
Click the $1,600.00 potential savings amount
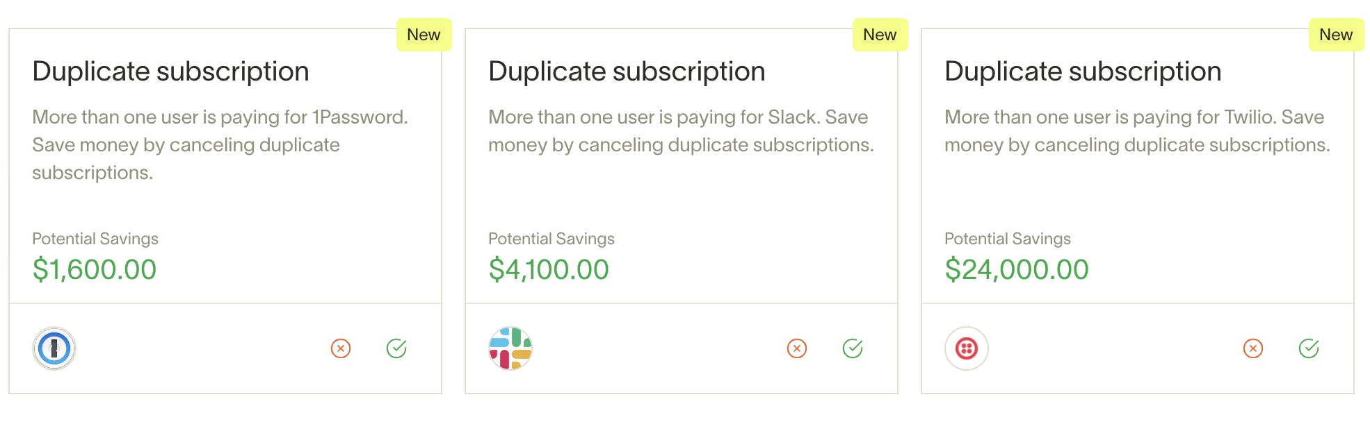95,269
